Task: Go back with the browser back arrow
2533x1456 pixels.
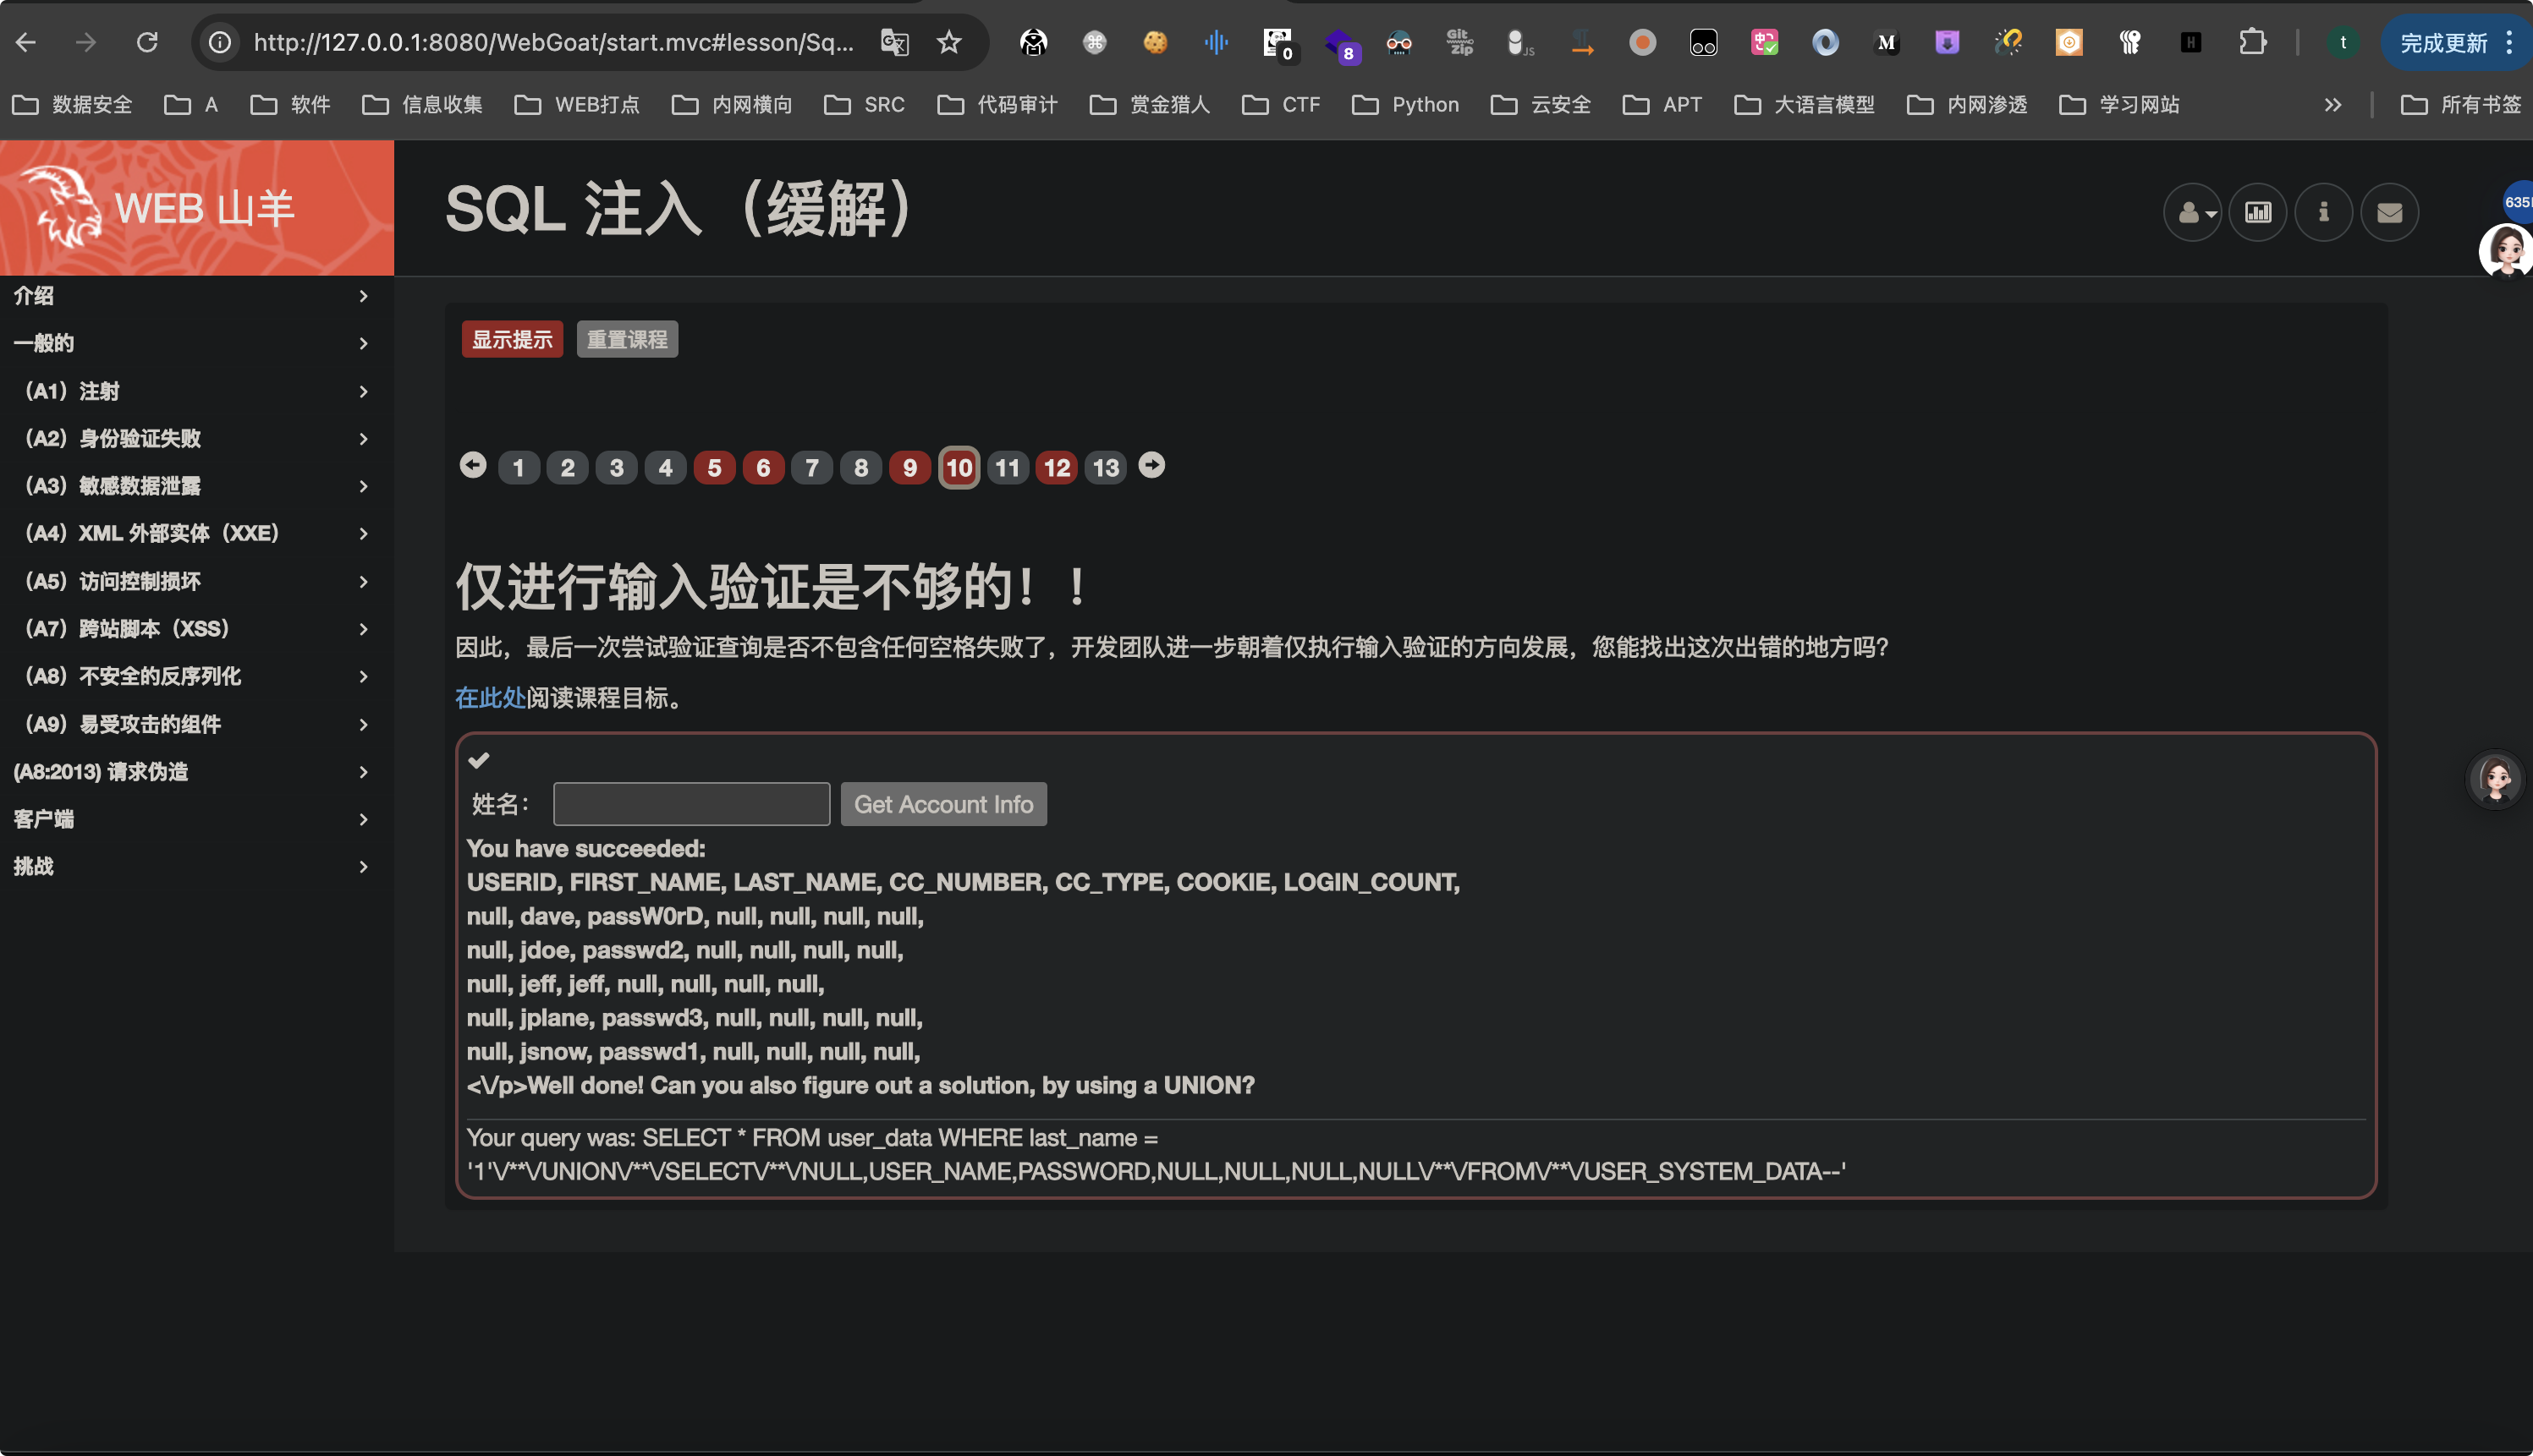Action: tap(26, 42)
